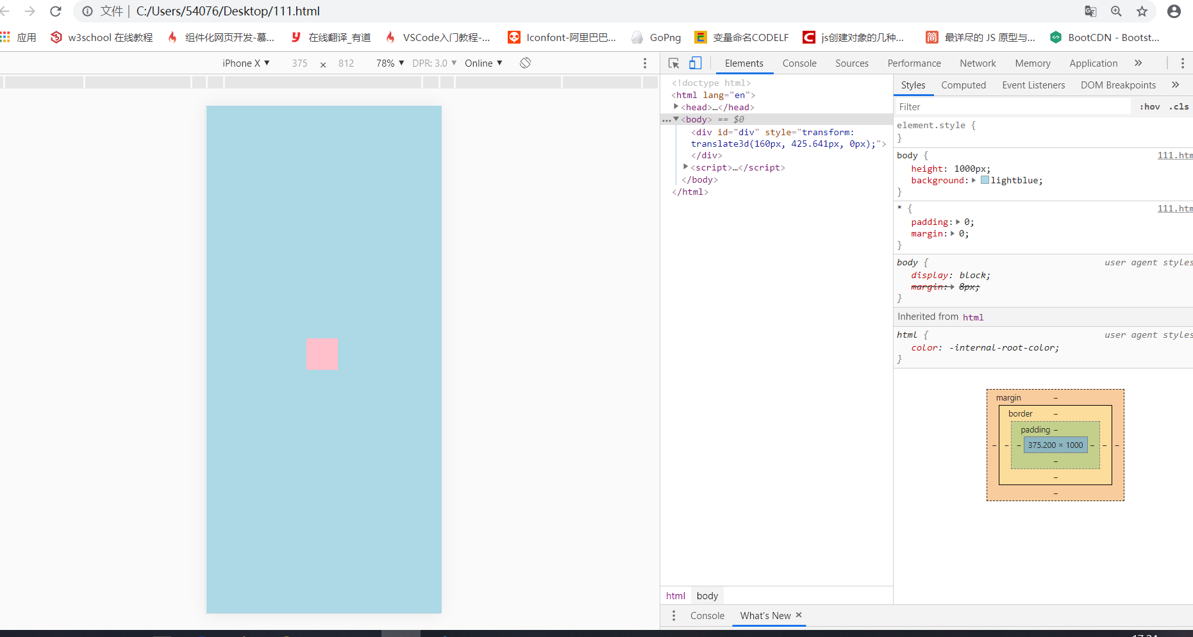Click the height field 812

point(346,63)
